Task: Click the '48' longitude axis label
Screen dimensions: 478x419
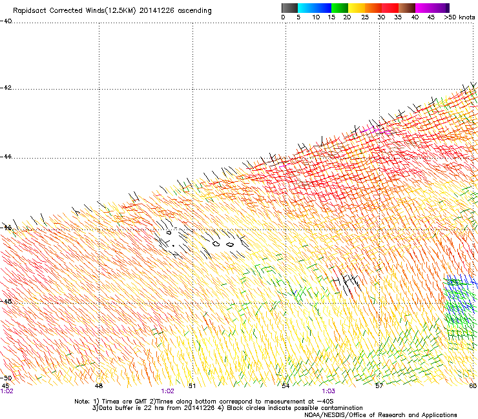Action: click(99, 385)
